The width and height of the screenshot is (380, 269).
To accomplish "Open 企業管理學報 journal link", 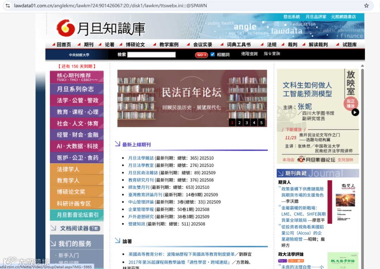I will 141,209.
